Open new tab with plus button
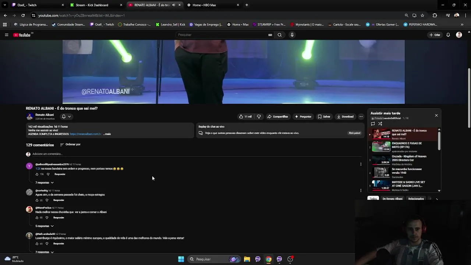 coord(247,5)
